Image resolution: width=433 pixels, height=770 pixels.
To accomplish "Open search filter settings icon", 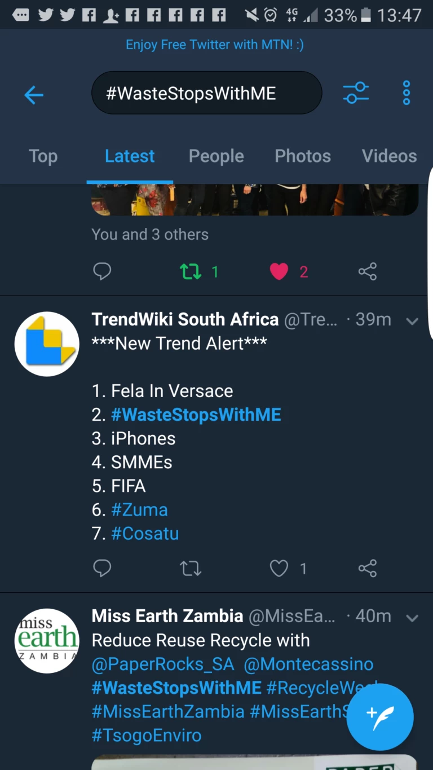I will (356, 93).
